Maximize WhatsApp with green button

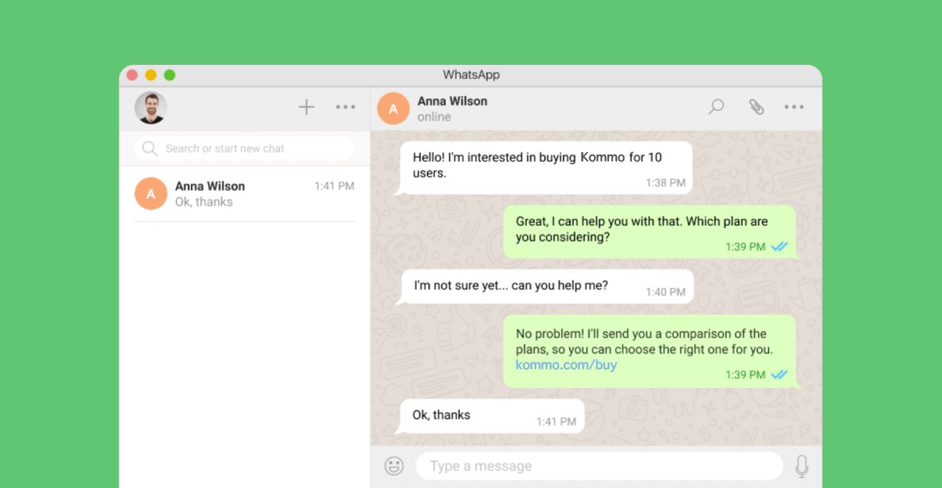tap(170, 75)
